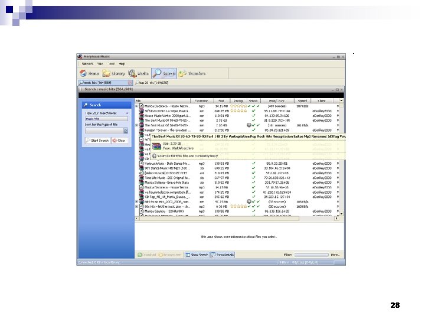Expand the '80s Hits - let the music play' row
Image resolution: width=425 pixels, height=319 pixels.
coord(137,206)
